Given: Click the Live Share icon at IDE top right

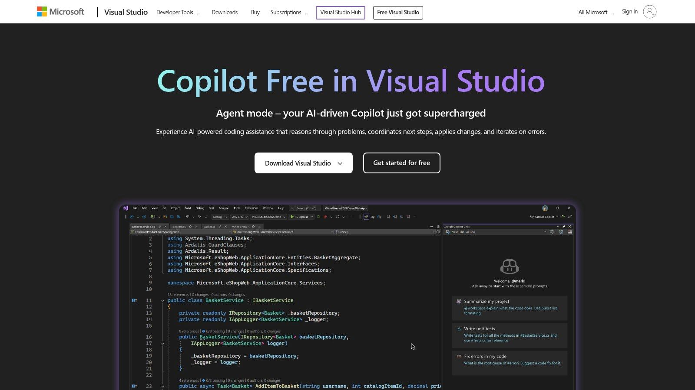Looking at the screenshot, I should [x=570, y=217].
